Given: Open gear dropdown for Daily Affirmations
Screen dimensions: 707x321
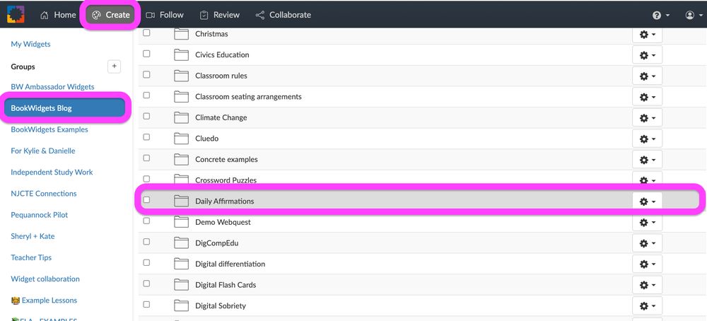Looking at the screenshot, I should pyautogui.click(x=647, y=202).
